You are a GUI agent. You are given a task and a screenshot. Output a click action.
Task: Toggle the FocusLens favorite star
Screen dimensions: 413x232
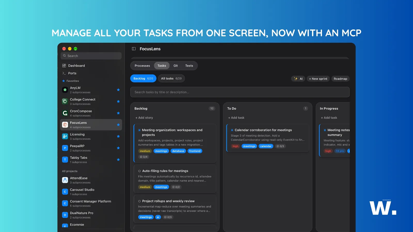pyautogui.click(x=118, y=125)
